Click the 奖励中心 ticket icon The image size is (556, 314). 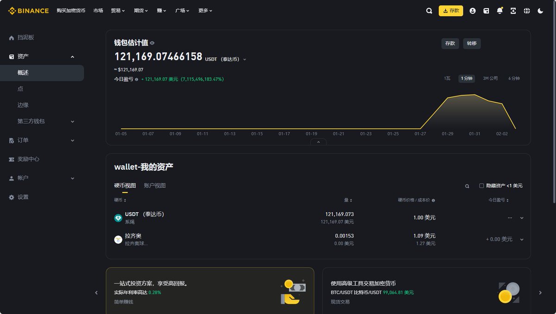[x=12, y=159]
